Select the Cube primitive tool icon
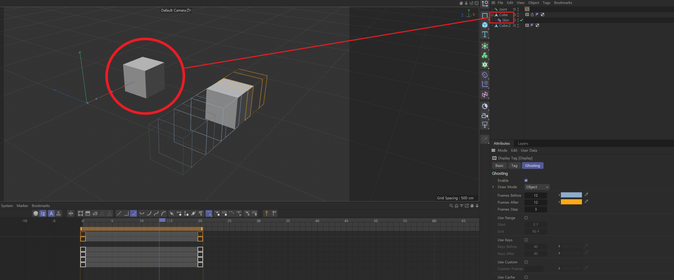The width and height of the screenshot is (674, 280). [485, 25]
